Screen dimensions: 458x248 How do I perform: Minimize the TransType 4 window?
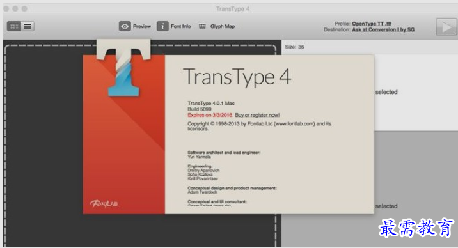tap(15, 9)
